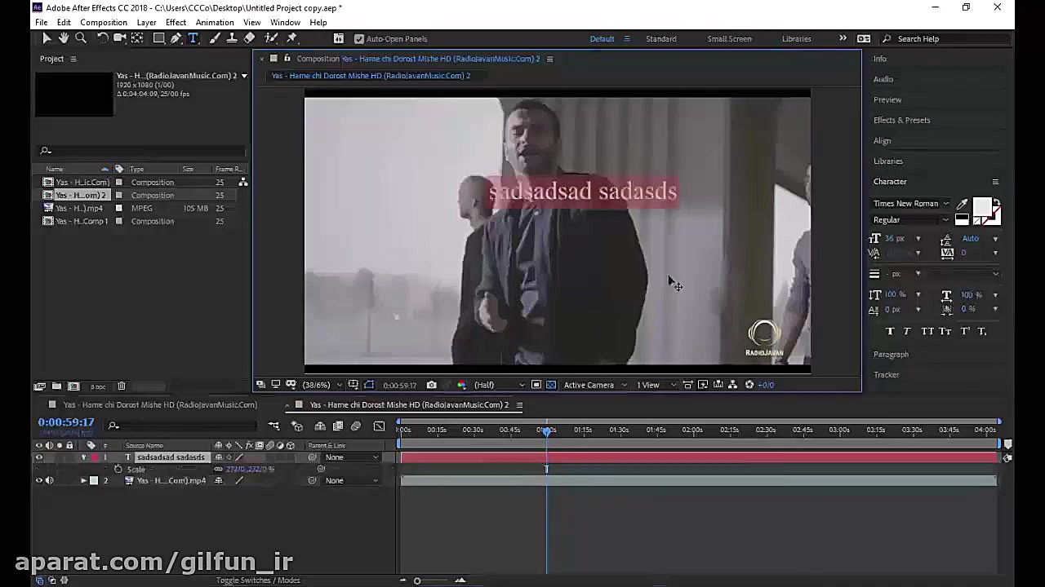Select the Rectangle shape tool
This screenshot has width=1045, height=587.
click(x=159, y=38)
